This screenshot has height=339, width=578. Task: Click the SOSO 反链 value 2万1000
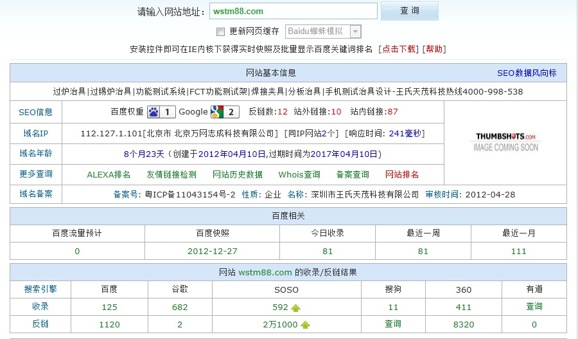280,325
